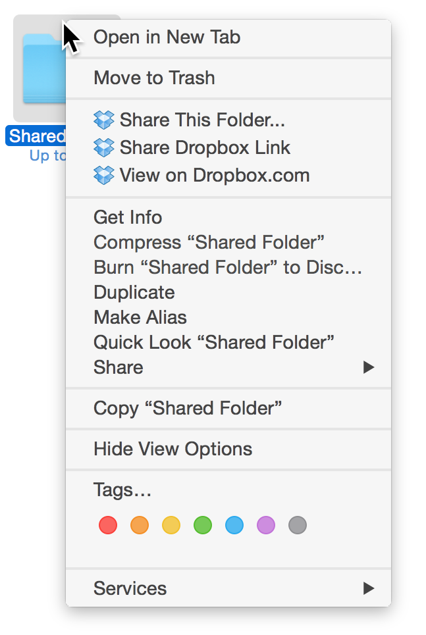Apply the purple tag color
Image resolution: width=426 pixels, height=635 pixels.
click(x=266, y=525)
